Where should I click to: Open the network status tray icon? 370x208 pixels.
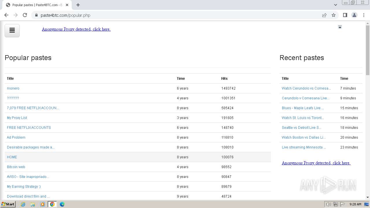coord(336,204)
